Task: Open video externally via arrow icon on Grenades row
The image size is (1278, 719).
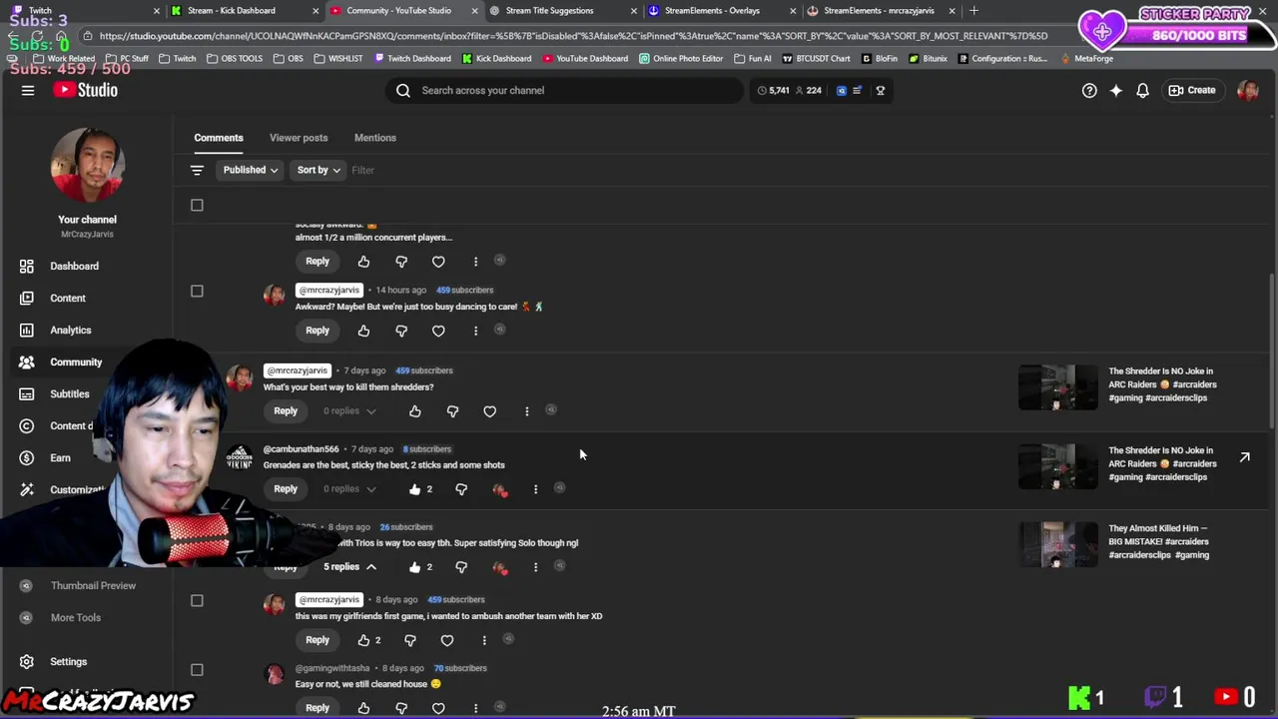Action: (1245, 457)
